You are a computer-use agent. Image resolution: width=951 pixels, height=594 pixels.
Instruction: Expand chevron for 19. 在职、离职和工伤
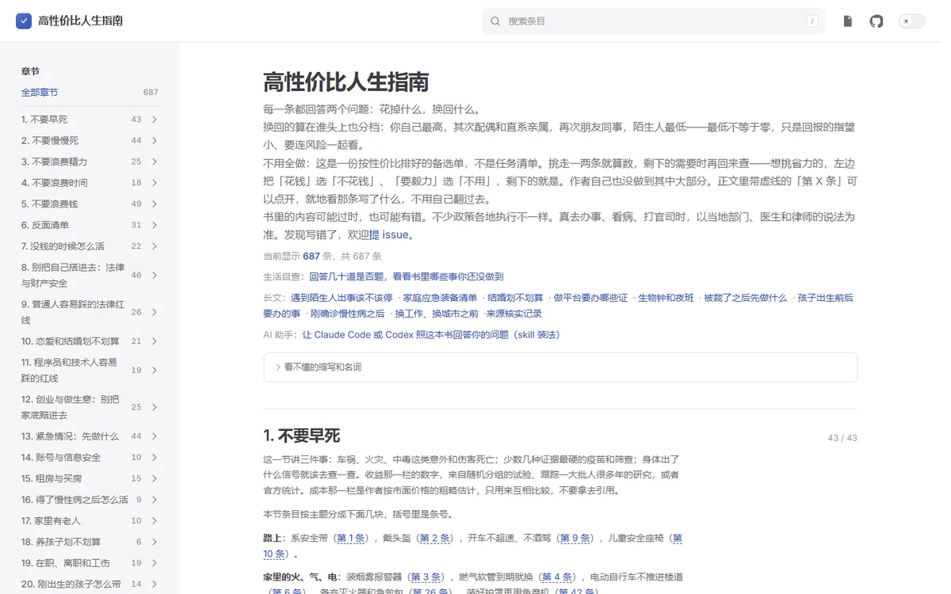pyautogui.click(x=154, y=563)
